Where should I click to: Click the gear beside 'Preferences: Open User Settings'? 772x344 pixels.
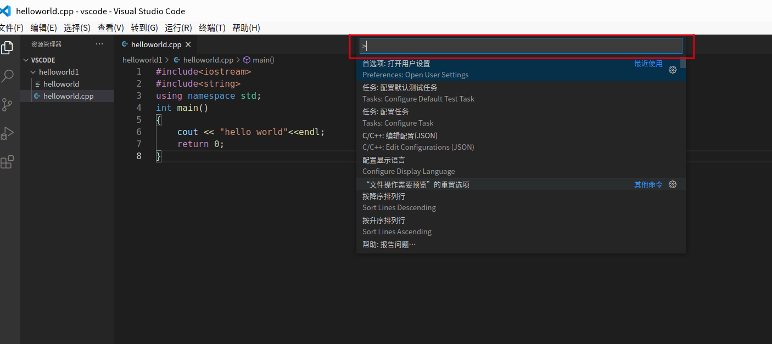[673, 70]
